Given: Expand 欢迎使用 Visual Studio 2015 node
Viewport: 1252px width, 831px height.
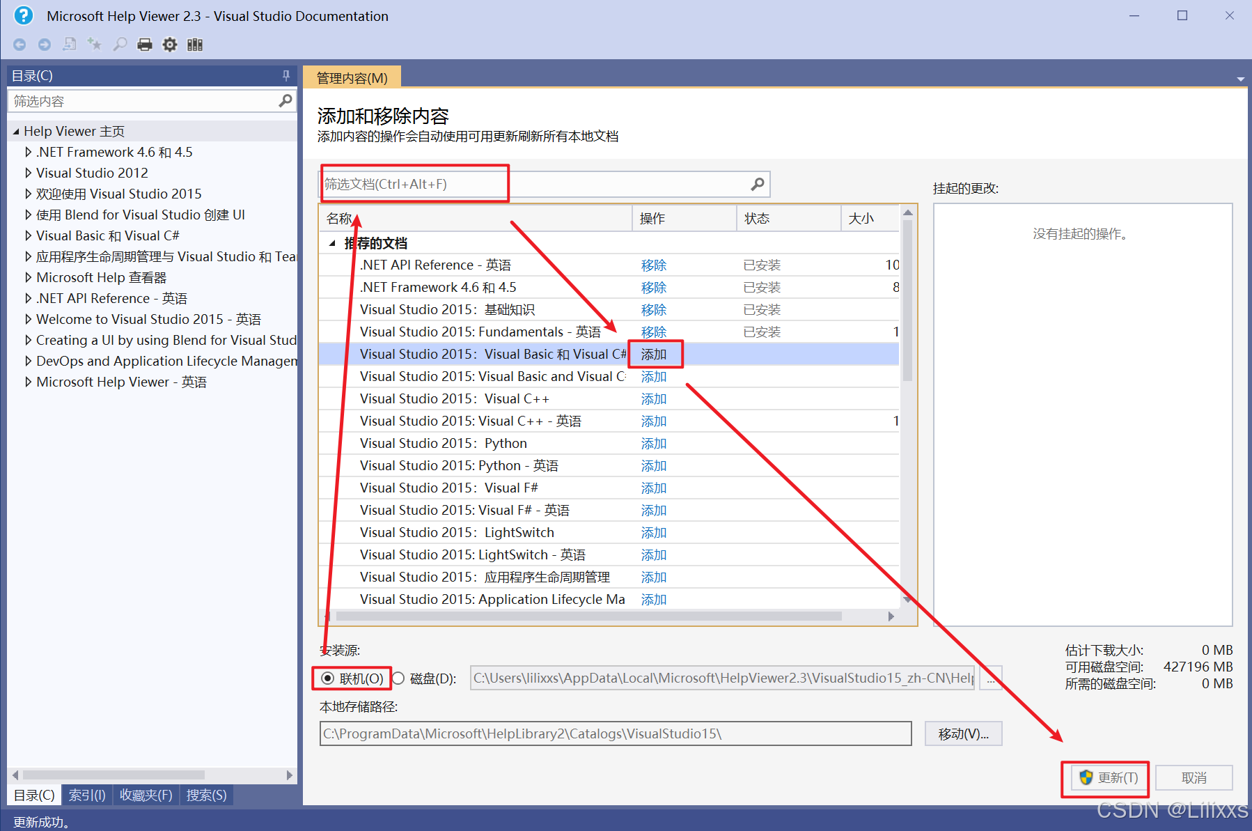Looking at the screenshot, I should tap(29, 194).
